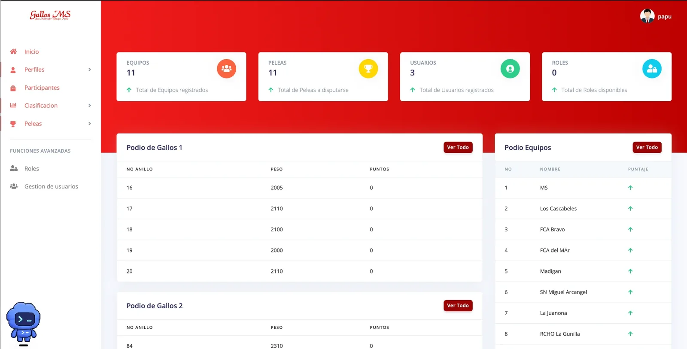Open Gestion de usuarios page

(x=51, y=186)
